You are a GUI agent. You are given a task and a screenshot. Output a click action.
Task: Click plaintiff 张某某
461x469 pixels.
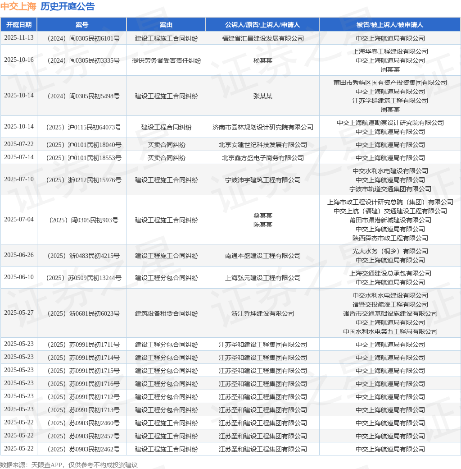tap(263, 96)
